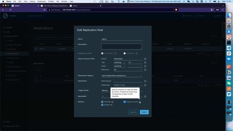Open the History menu
The height and width of the screenshot is (131, 233).
point(32,1)
